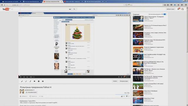Image resolution: width=188 pixels, height=106 pixels.
Task: Open the Firefox bookmarks list icon
Action: point(168,5)
